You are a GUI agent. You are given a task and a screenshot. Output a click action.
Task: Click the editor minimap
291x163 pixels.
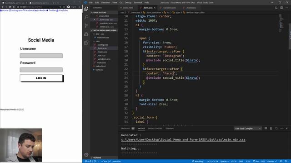[281, 23]
